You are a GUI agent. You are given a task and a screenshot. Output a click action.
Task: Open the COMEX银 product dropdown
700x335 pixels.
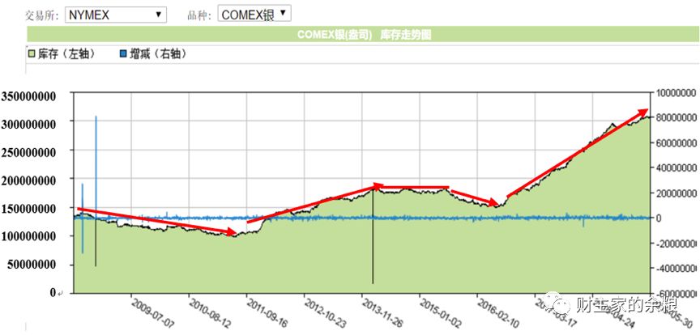click(254, 14)
